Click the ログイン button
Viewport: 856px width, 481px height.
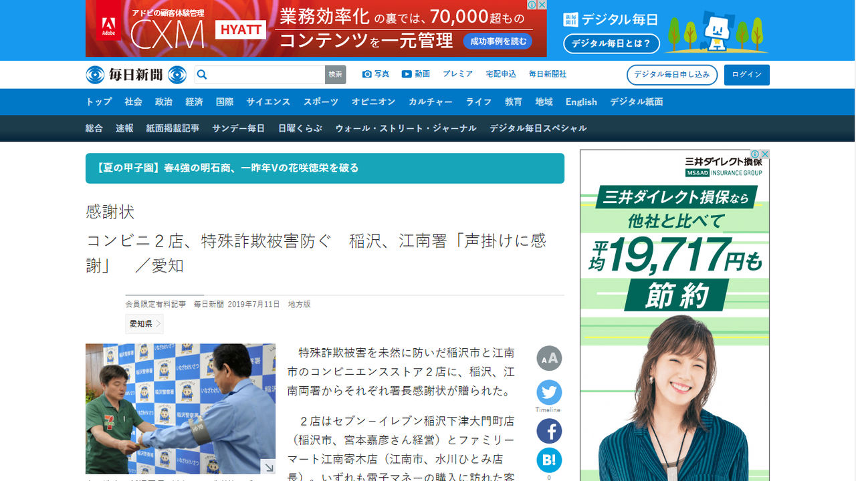click(747, 75)
